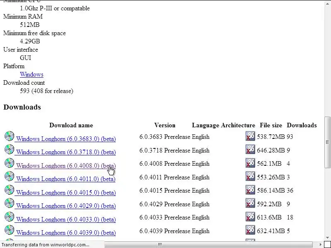This screenshot has width=331, height=248.
Task: Click the 4.29GB disk space value
Action: pos(30,41)
